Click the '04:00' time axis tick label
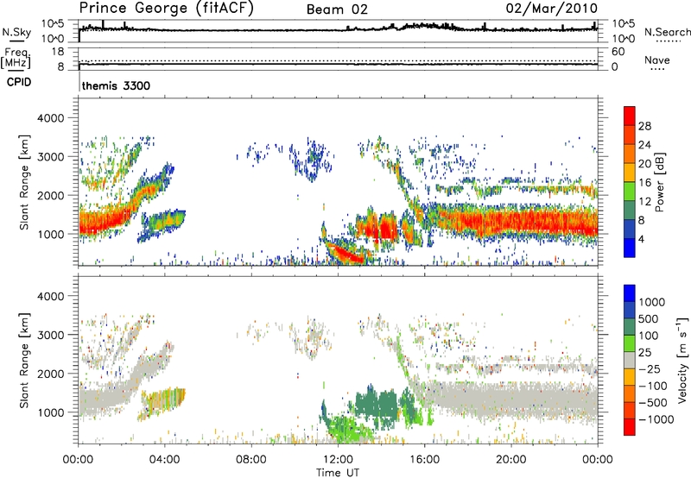Screen dimensions: 691x478 point(165,460)
